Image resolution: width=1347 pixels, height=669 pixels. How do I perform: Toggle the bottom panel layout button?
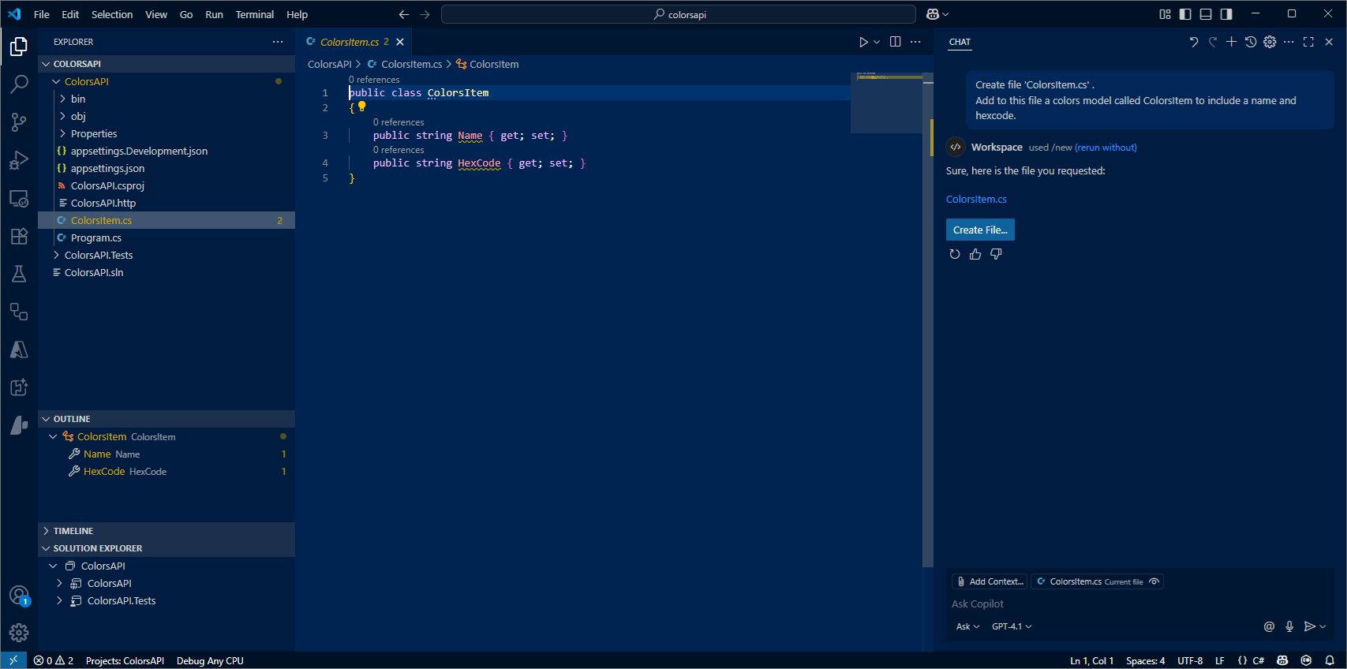pos(1206,14)
